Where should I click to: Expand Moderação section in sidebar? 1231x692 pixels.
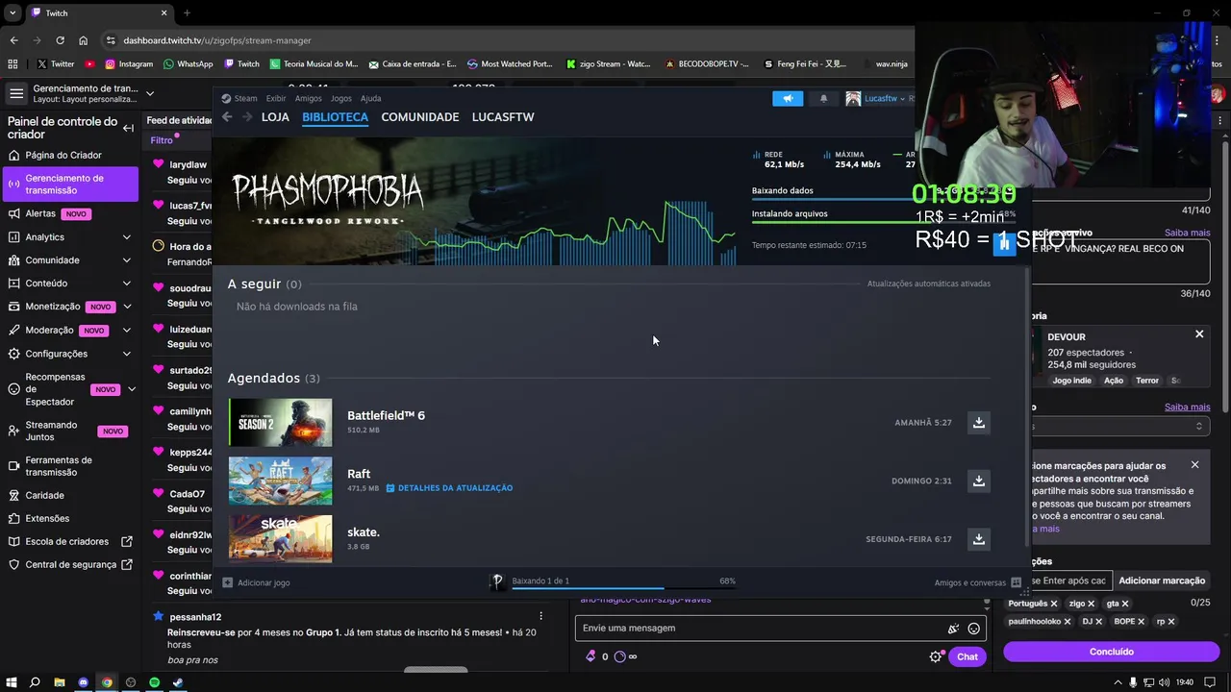pyautogui.click(x=127, y=331)
